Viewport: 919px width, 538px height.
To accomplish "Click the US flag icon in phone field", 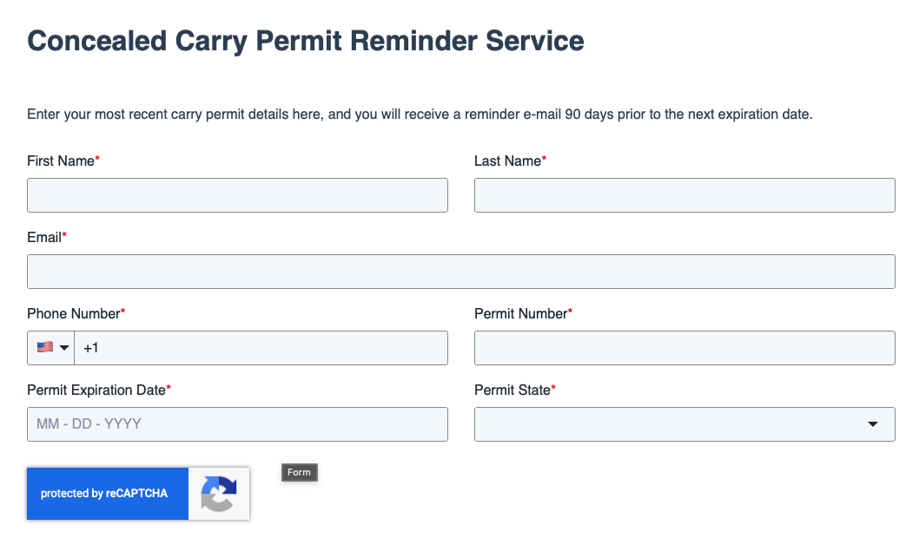I will [x=45, y=347].
